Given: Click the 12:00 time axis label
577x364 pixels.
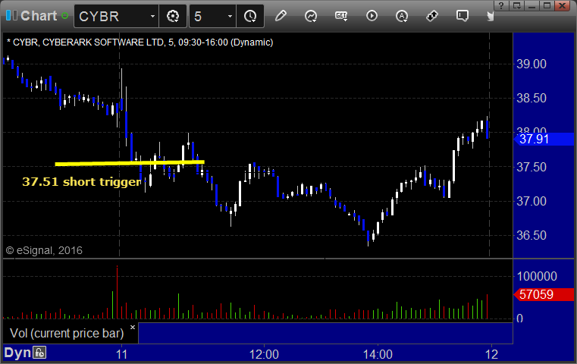Looking at the screenshot, I should point(264,354).
